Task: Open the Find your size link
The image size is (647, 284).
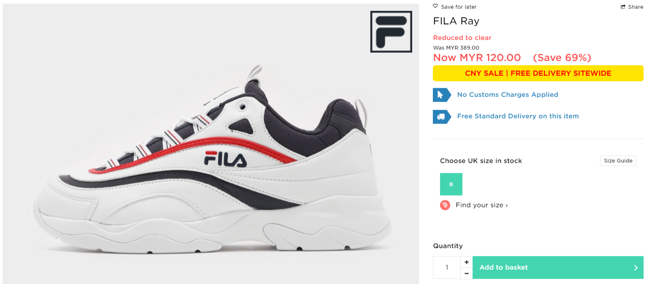Action: 481,205
